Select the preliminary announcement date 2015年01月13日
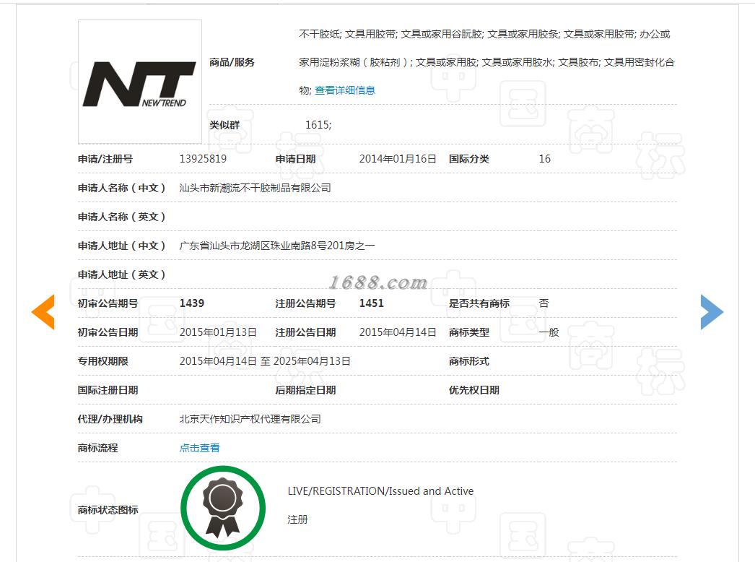 (218, 332)
